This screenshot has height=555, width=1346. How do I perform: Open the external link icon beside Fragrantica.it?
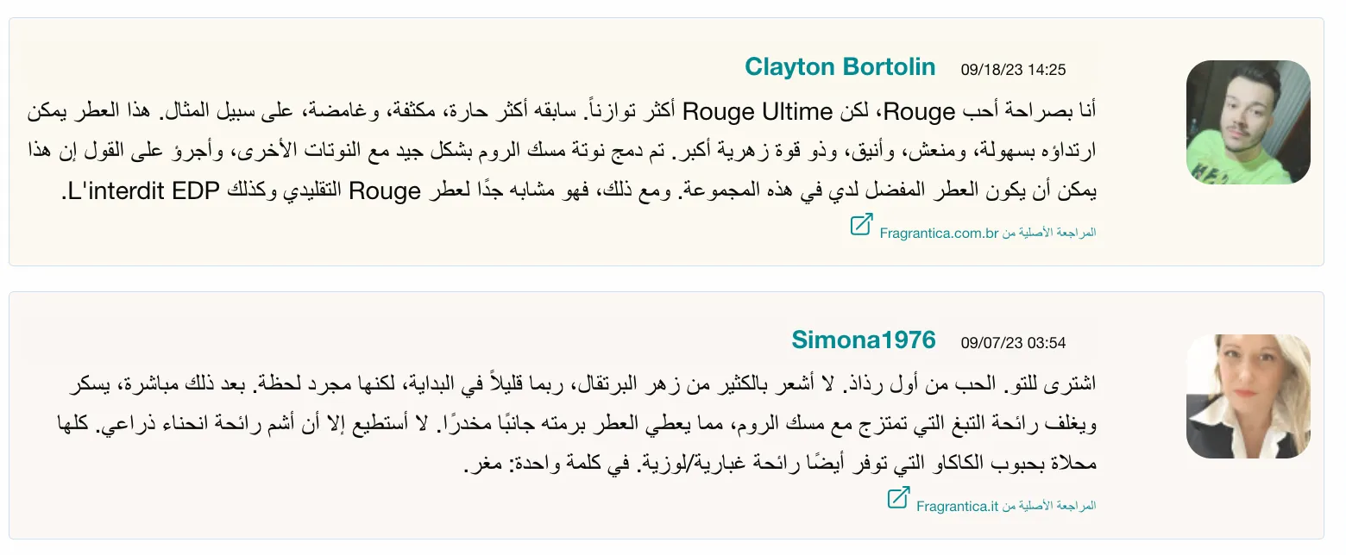(898, 498)
